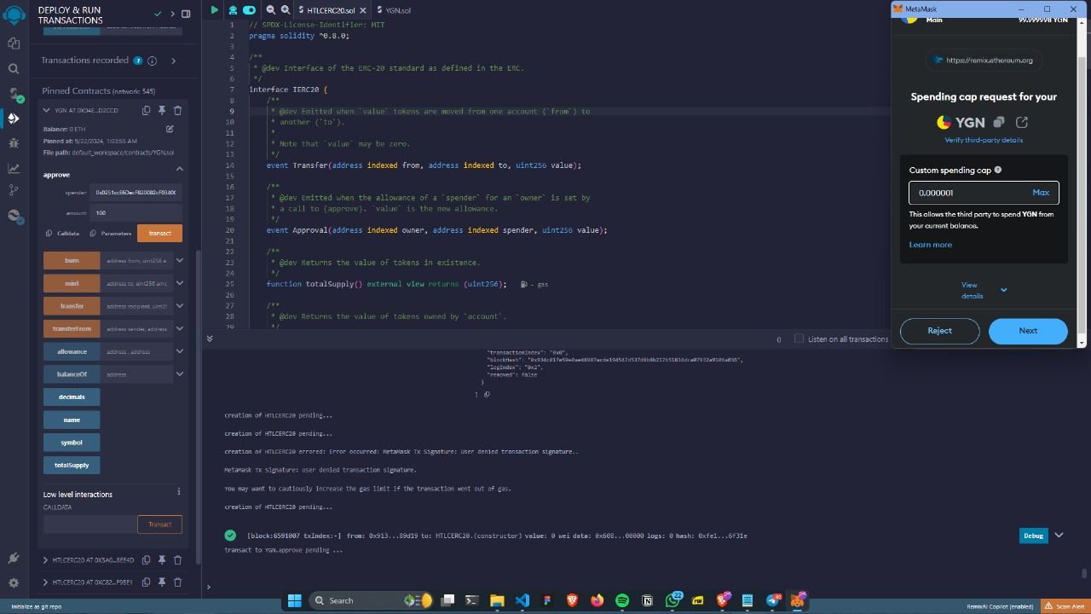Enable Listen on all transactions checkbox
1091x614 pixels.
(799, 339)
